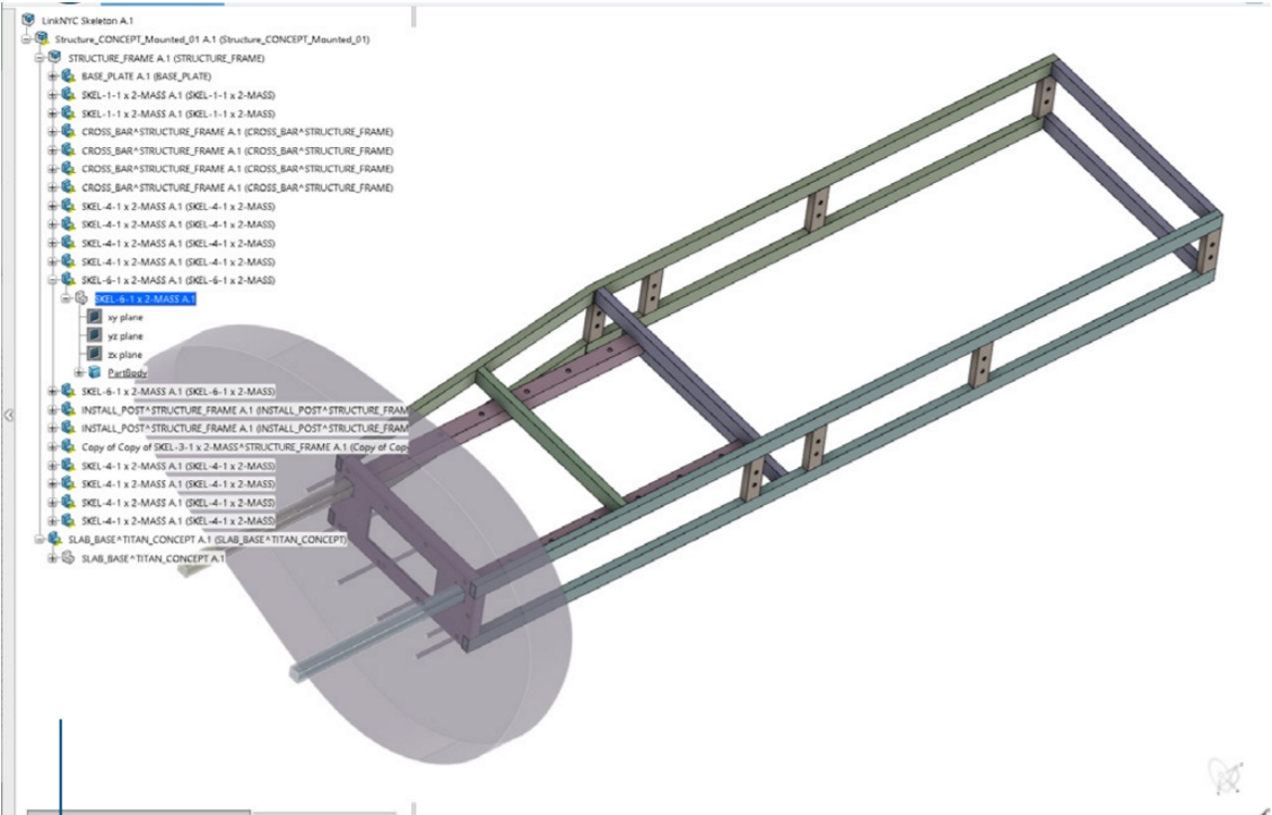Viewport: 1272px width, 815px height.
Task: Open the underlined PartBody link
Action: (x=127, y=373)
